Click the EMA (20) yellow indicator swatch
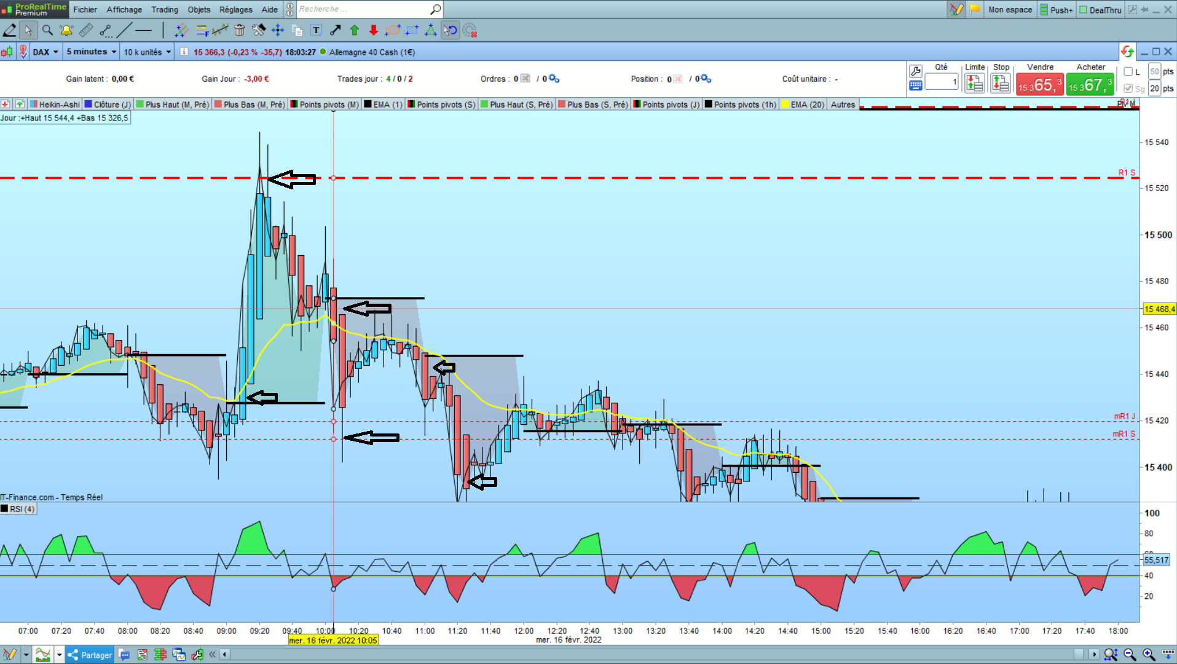 (785, 105)
